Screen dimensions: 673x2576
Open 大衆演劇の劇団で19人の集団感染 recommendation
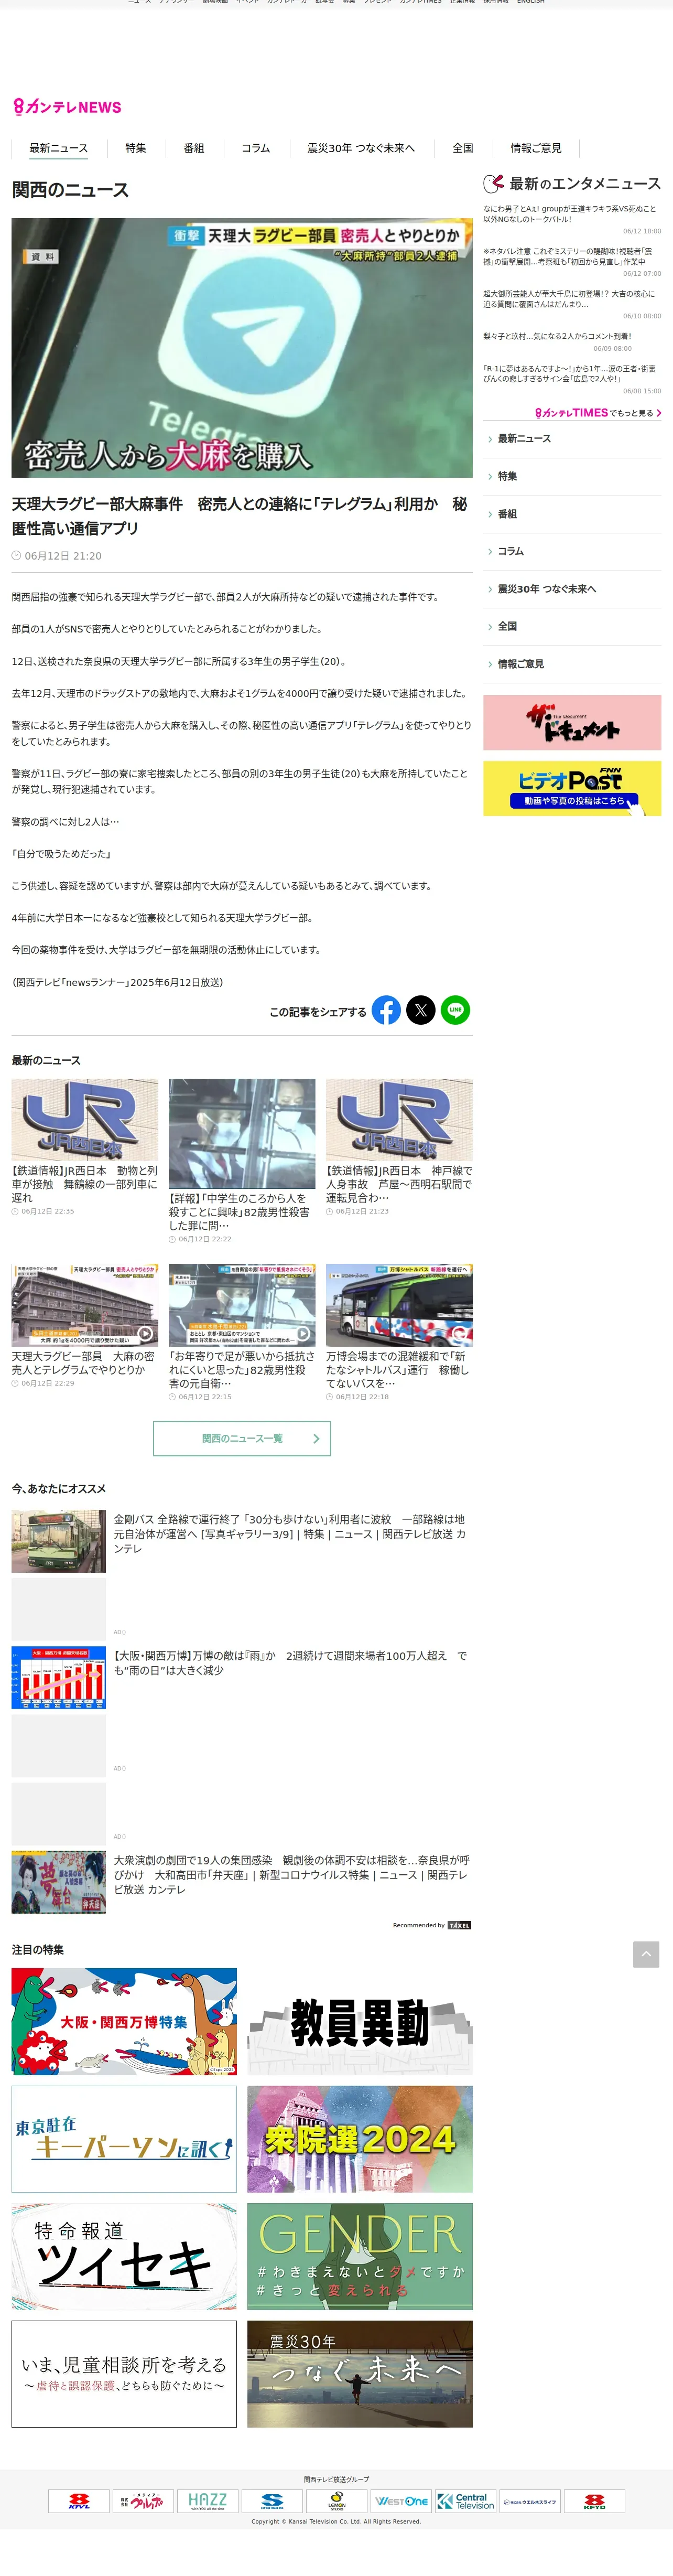pos(242,1882)
